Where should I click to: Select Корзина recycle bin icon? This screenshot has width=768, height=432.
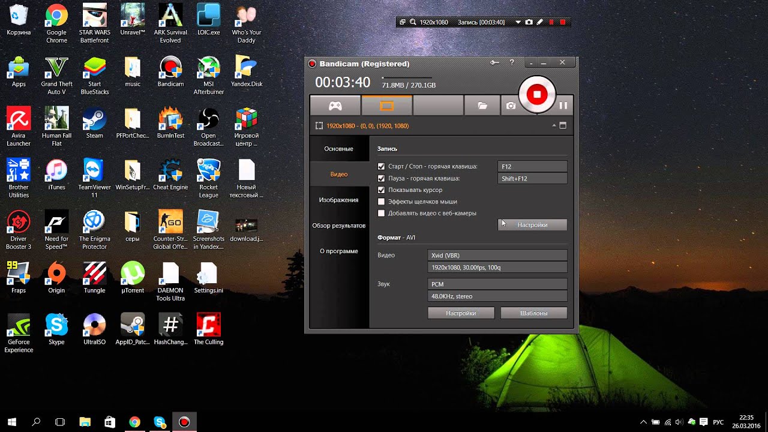tap(19, 20)
